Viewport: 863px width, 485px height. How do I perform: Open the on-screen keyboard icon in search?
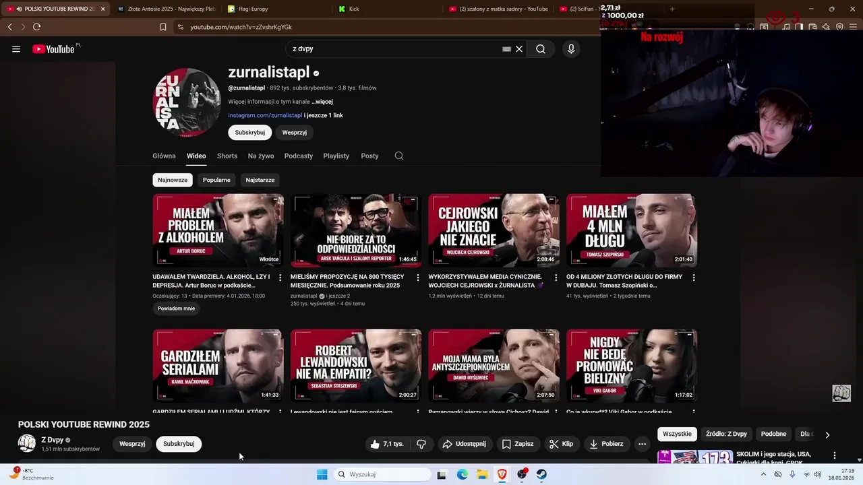pyautogui.click(x=506, y=48)
